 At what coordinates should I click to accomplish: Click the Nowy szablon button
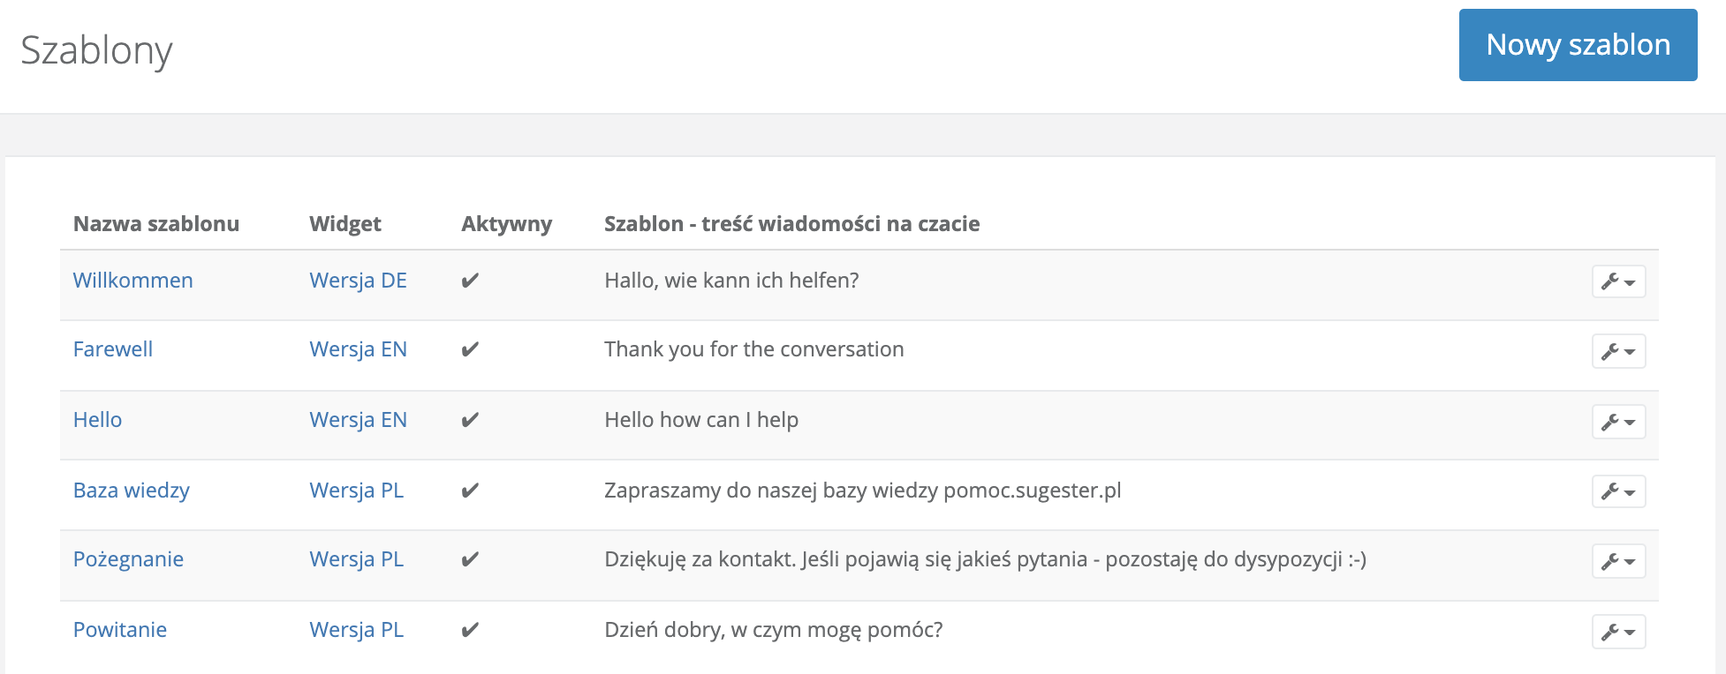pyautogui.click(x=1578, y=45)
